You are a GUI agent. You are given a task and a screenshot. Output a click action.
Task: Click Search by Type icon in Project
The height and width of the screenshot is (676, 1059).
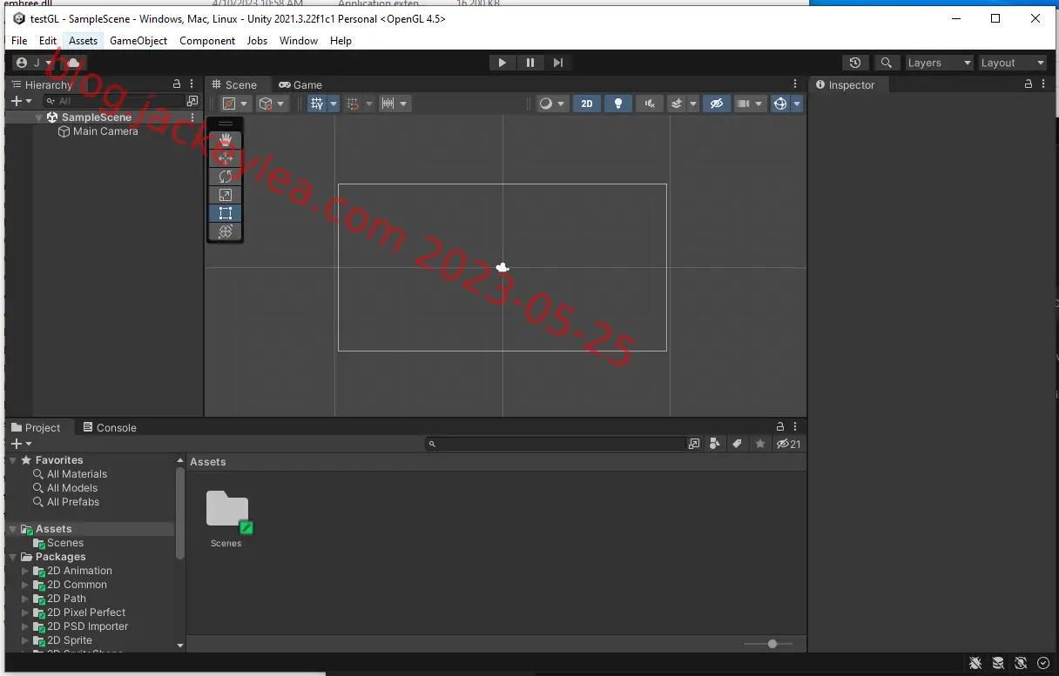click(715, 444)
